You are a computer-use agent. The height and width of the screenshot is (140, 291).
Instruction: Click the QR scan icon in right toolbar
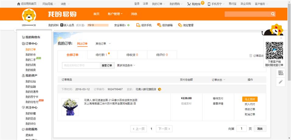click(281, 73)
